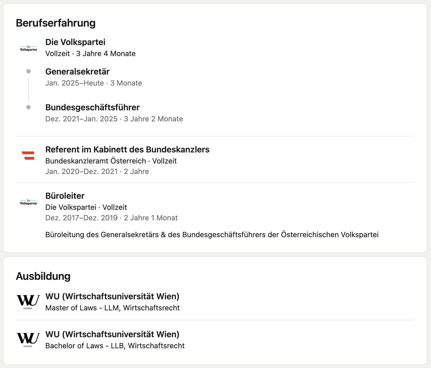
Task: Click Die Volkspartei logo next to Büroleiter
Action: (x=28, y=202)
